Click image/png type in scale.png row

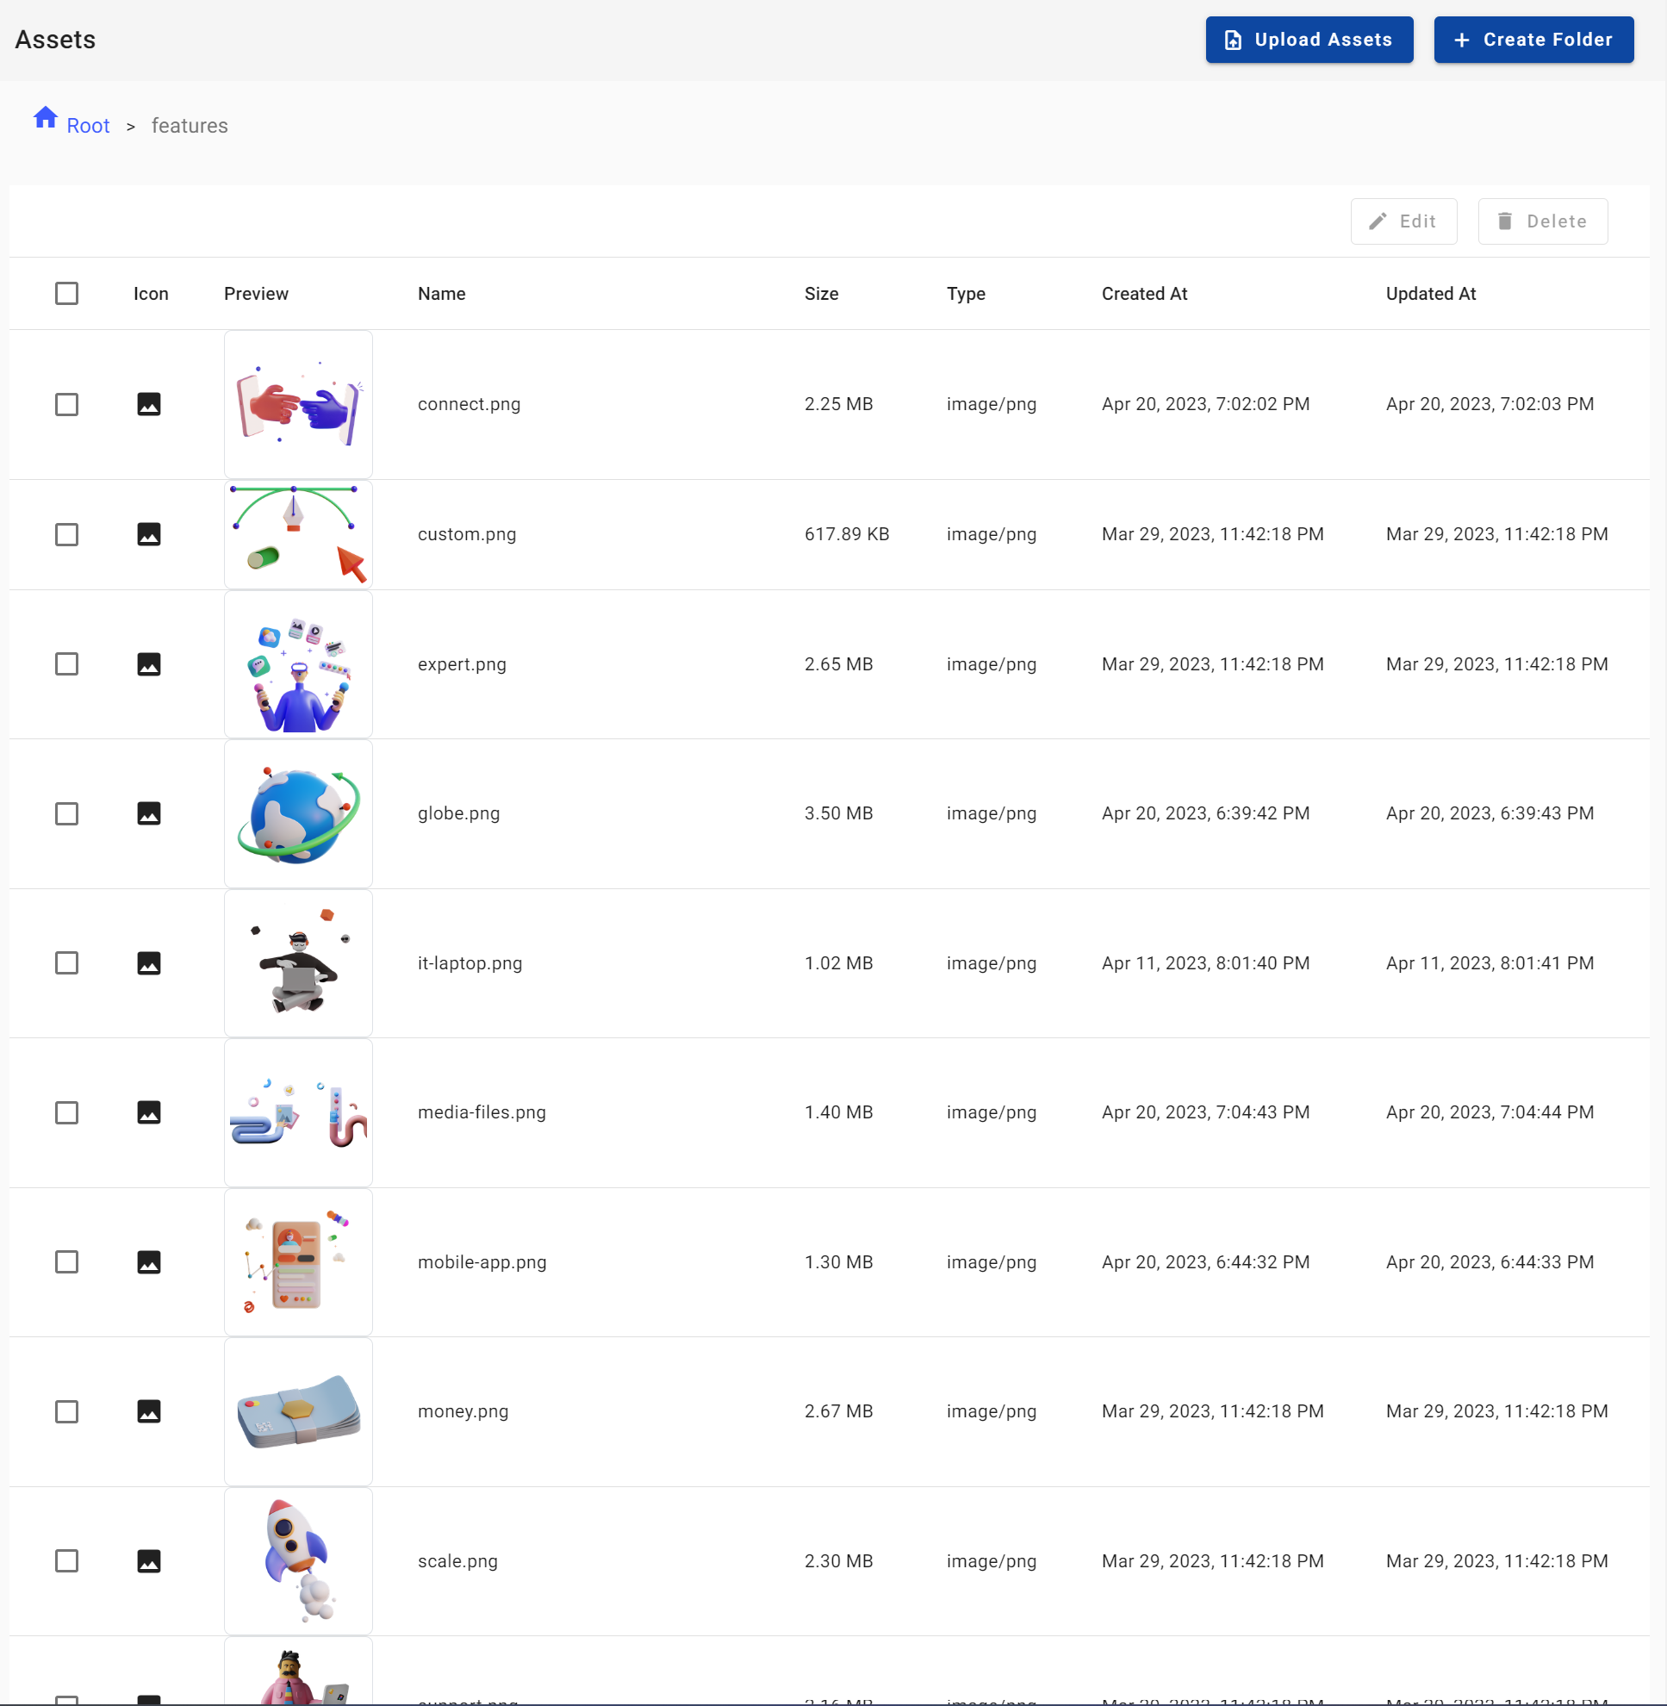[x=991, y=1560]
